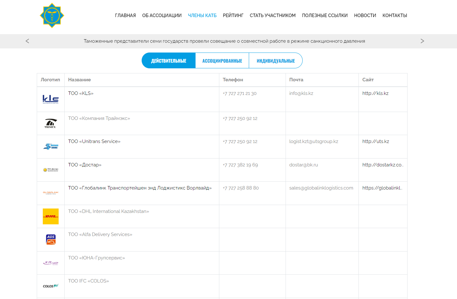Click phone +7 727 382 19 69

tap(240, 165)
